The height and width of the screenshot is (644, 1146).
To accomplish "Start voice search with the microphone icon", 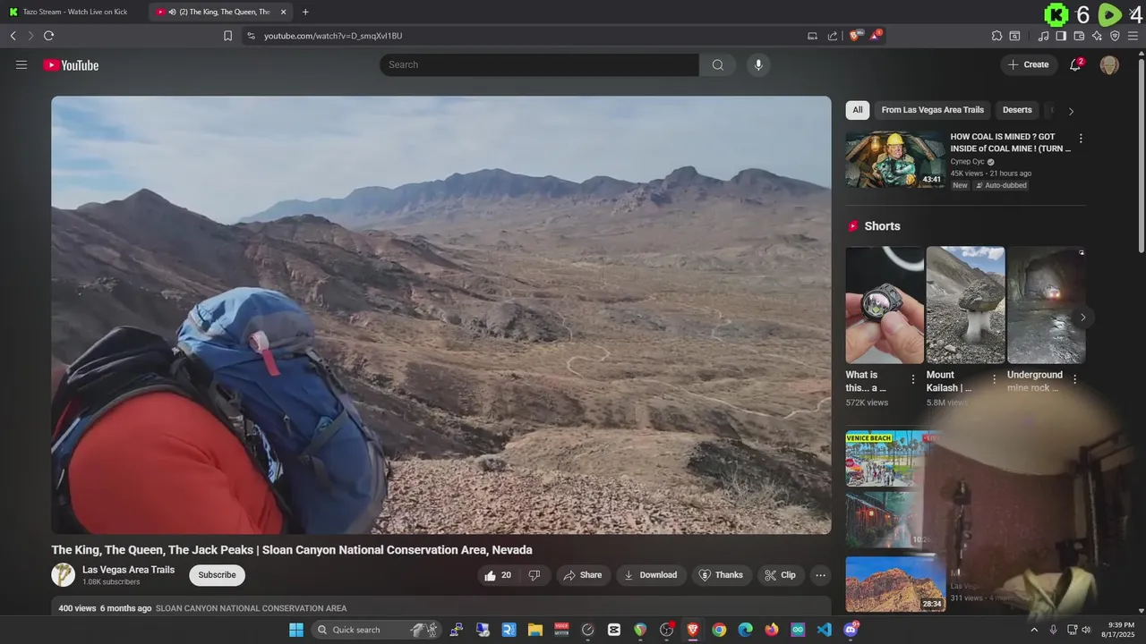I will pos(758,64).
